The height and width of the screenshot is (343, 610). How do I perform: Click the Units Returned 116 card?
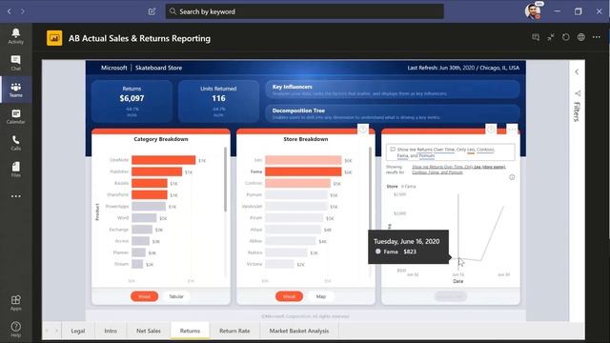pos(218,102)
